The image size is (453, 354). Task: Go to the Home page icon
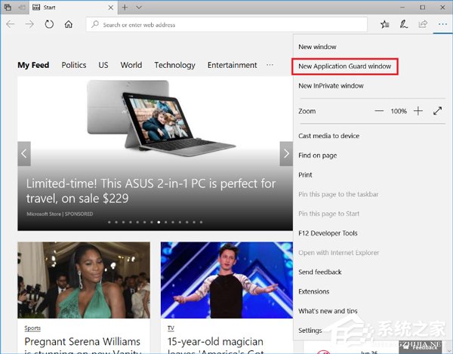click(69, 24)
